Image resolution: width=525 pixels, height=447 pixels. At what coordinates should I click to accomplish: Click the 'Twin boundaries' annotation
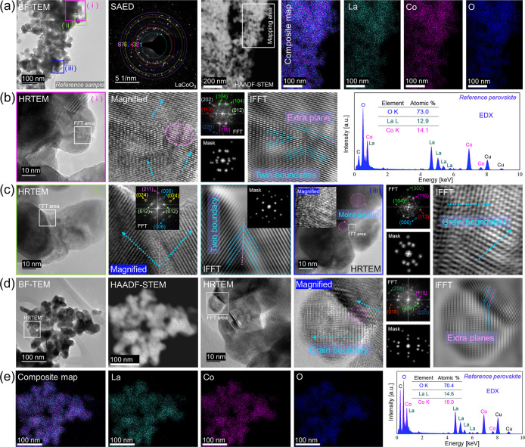click(x=286, y=175)
